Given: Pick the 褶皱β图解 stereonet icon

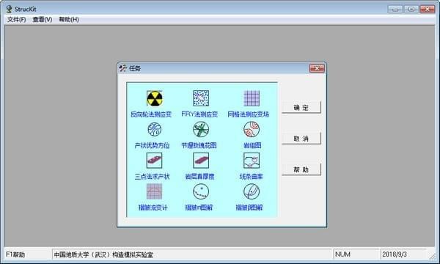Looking at the screenshot, I should 252,191.
